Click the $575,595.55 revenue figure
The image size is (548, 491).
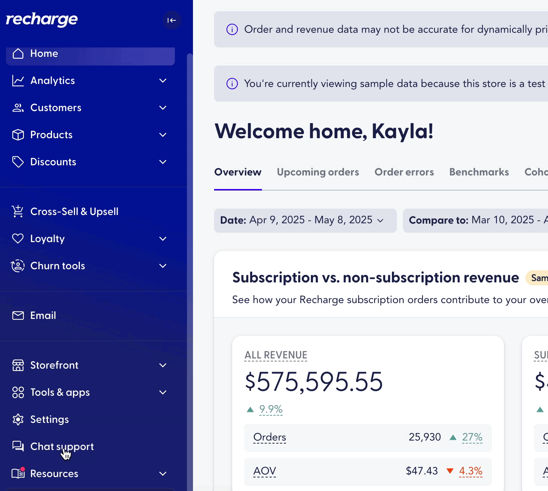[x=314, y=382]
